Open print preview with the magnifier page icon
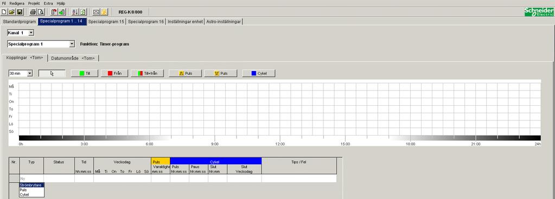555x199 pixels. (40, 12)
